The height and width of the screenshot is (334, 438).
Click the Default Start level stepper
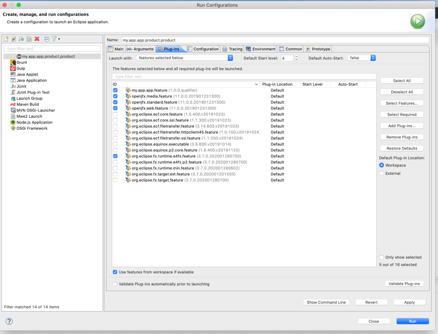click(296, 58)
